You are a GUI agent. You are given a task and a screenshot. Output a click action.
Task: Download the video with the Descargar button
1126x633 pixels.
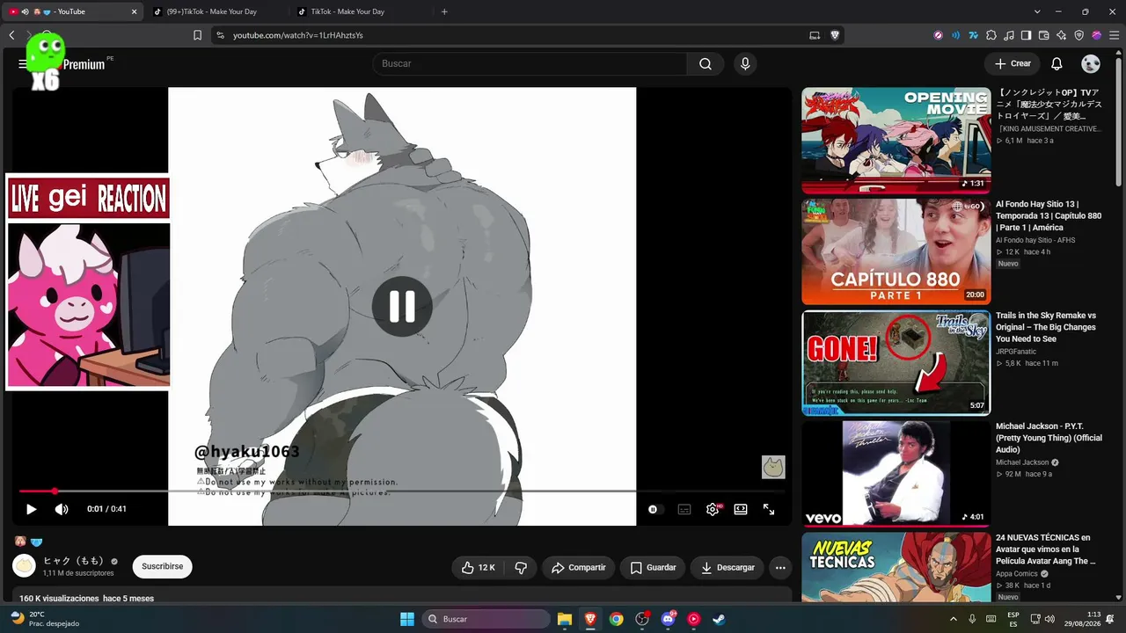tap(727, 568)
